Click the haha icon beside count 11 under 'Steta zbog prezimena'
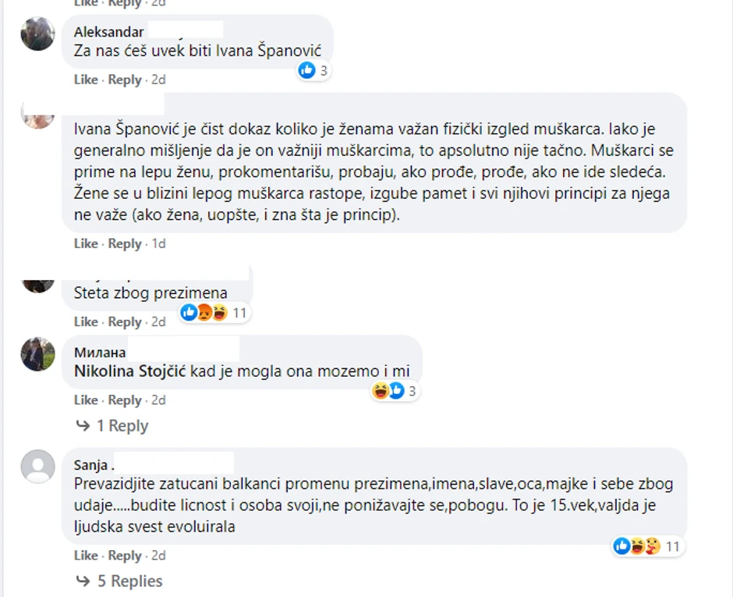 point(214,312)
